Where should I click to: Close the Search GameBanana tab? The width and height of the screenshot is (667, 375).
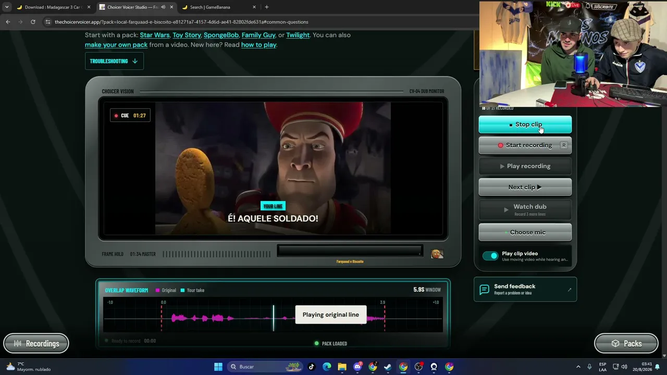pos(254,7)
